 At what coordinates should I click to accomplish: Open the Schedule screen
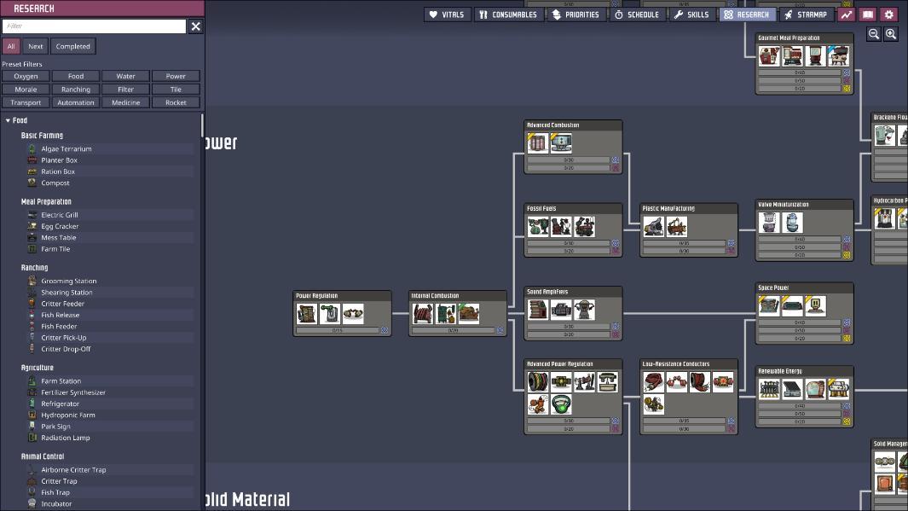636,15
